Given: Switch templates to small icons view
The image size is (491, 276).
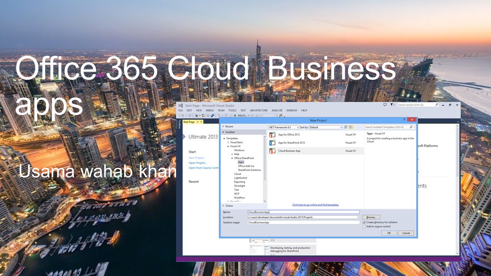Looking at the screenshot, I should click(x=346, y=127).
